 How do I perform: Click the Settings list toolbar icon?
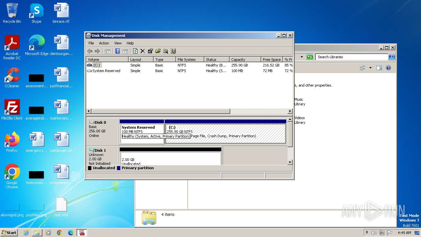point(173,51)
